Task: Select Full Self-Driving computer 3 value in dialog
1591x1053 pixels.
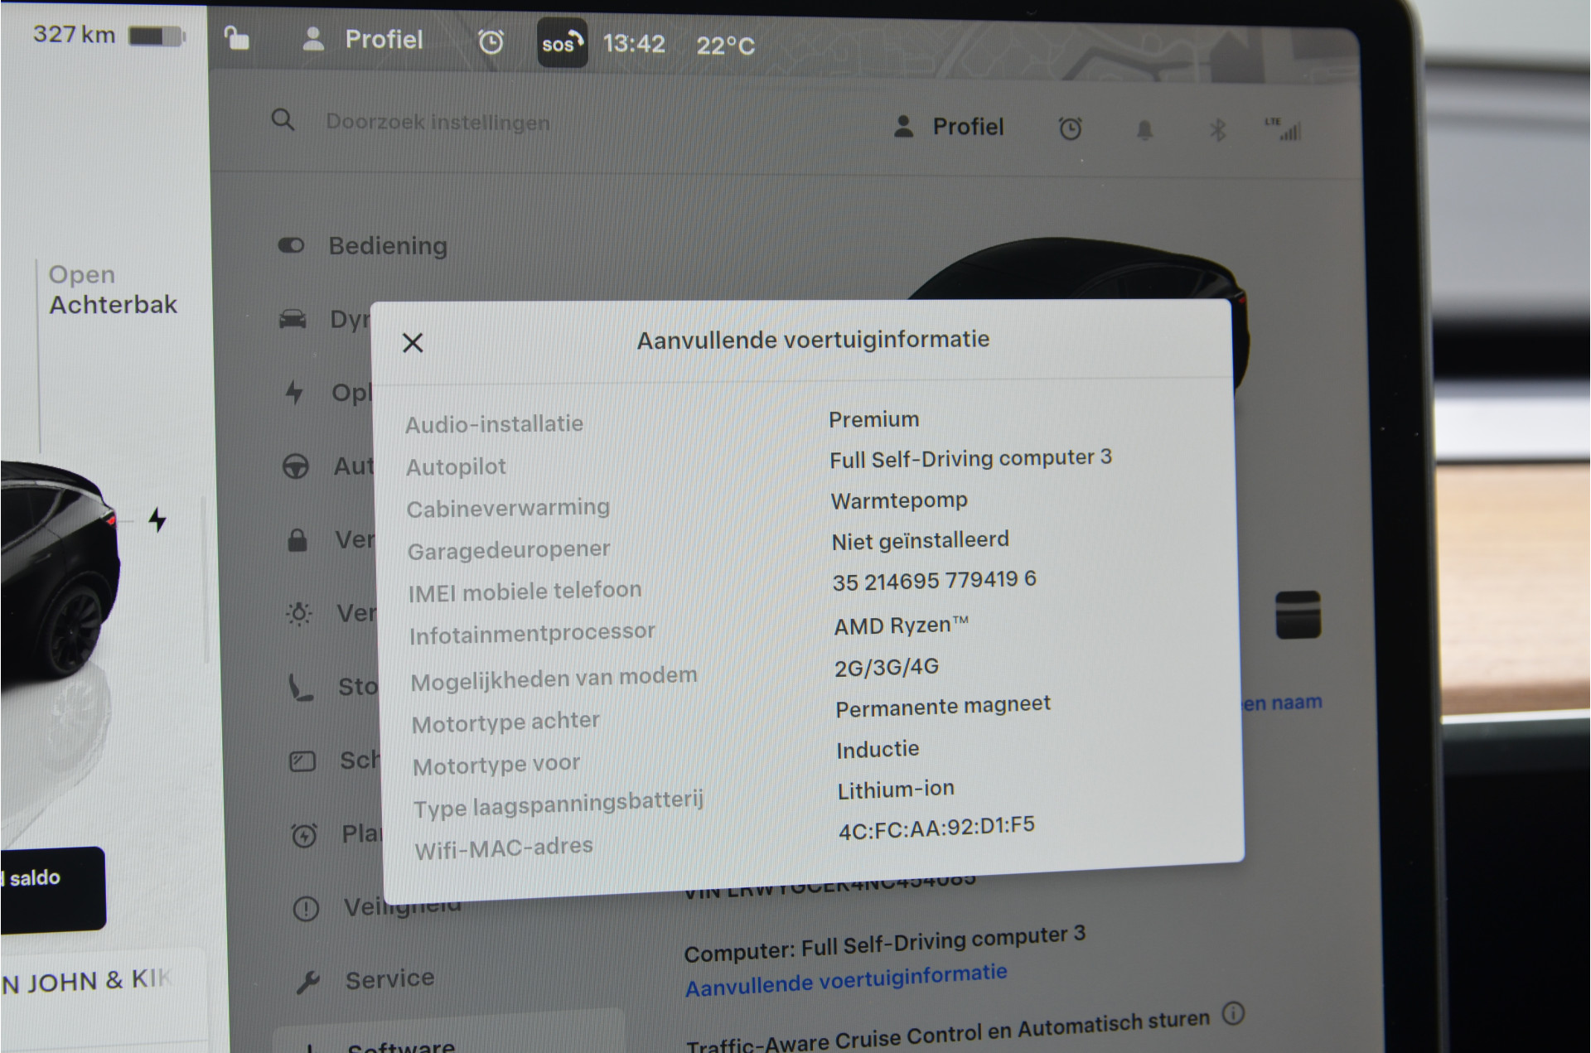Action: pos(970,458)
